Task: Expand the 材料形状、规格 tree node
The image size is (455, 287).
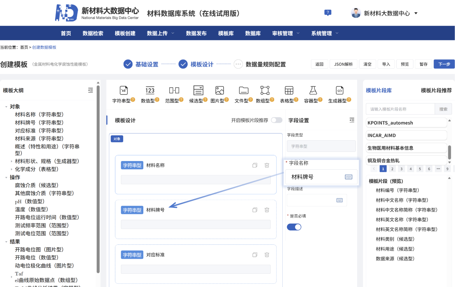Action: (12, 161)
